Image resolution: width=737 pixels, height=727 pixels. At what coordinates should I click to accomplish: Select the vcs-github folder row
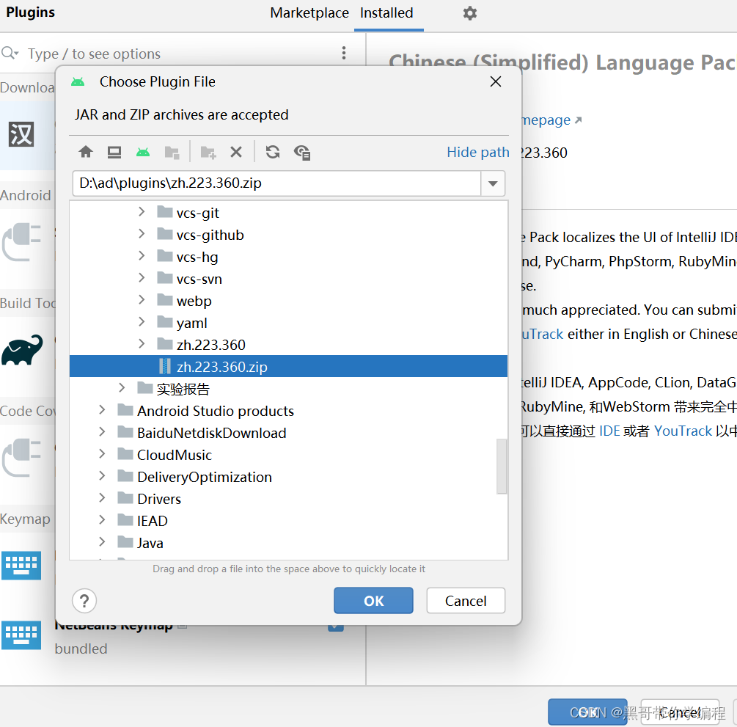pyautogui.click(x=289, y=234)
